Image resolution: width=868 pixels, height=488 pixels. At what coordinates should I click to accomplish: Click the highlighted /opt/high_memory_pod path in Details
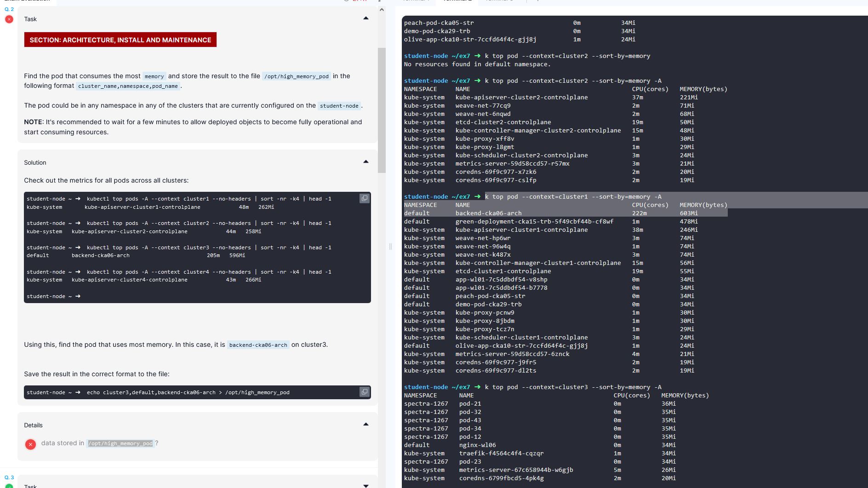pyautogui.click(x=120, y=443)
